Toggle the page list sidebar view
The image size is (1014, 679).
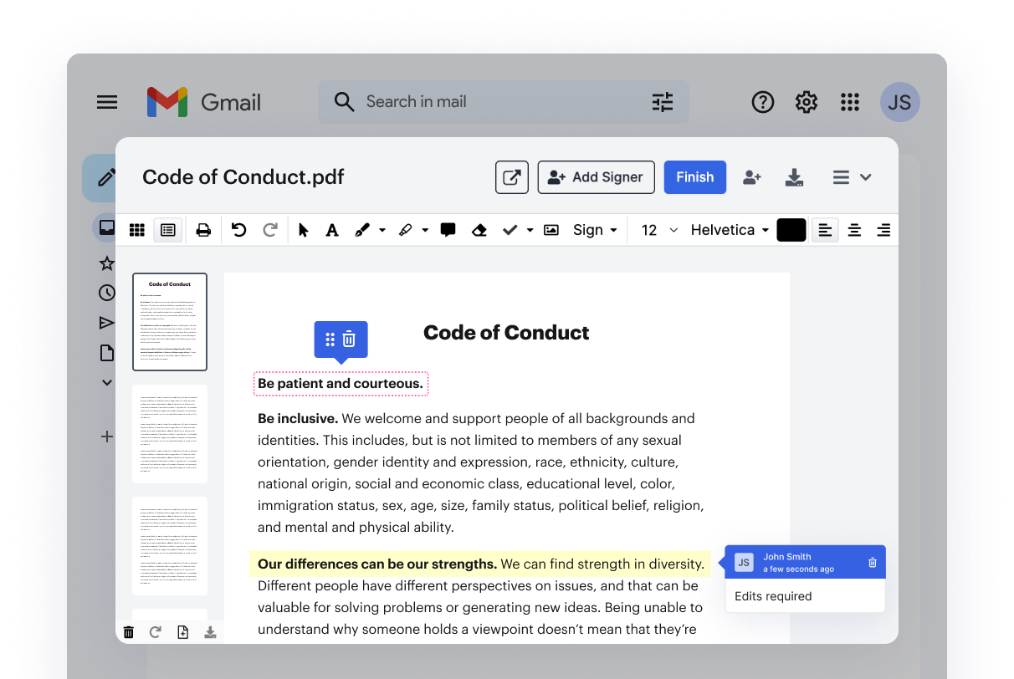click(x=168, y=230)
